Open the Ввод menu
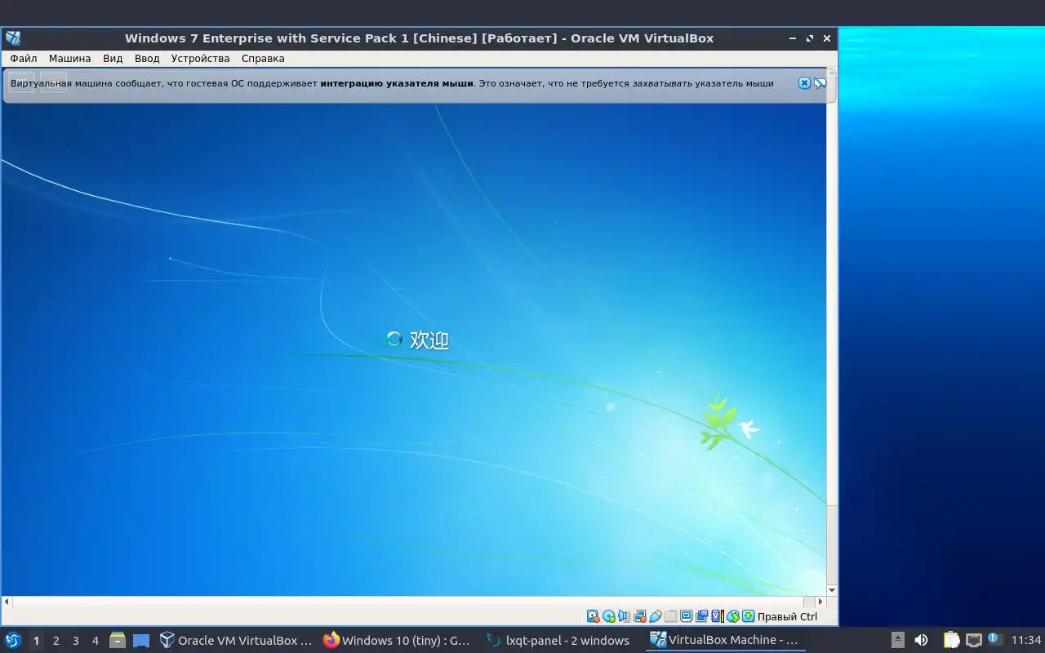 [x=147, y=59]
